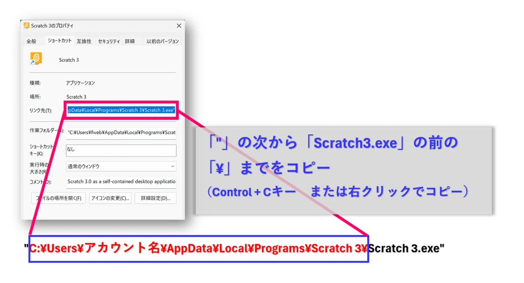The image size is (524, 283).
Task: Open the セキュリティ tab
Action: click(x=109, y=41)
